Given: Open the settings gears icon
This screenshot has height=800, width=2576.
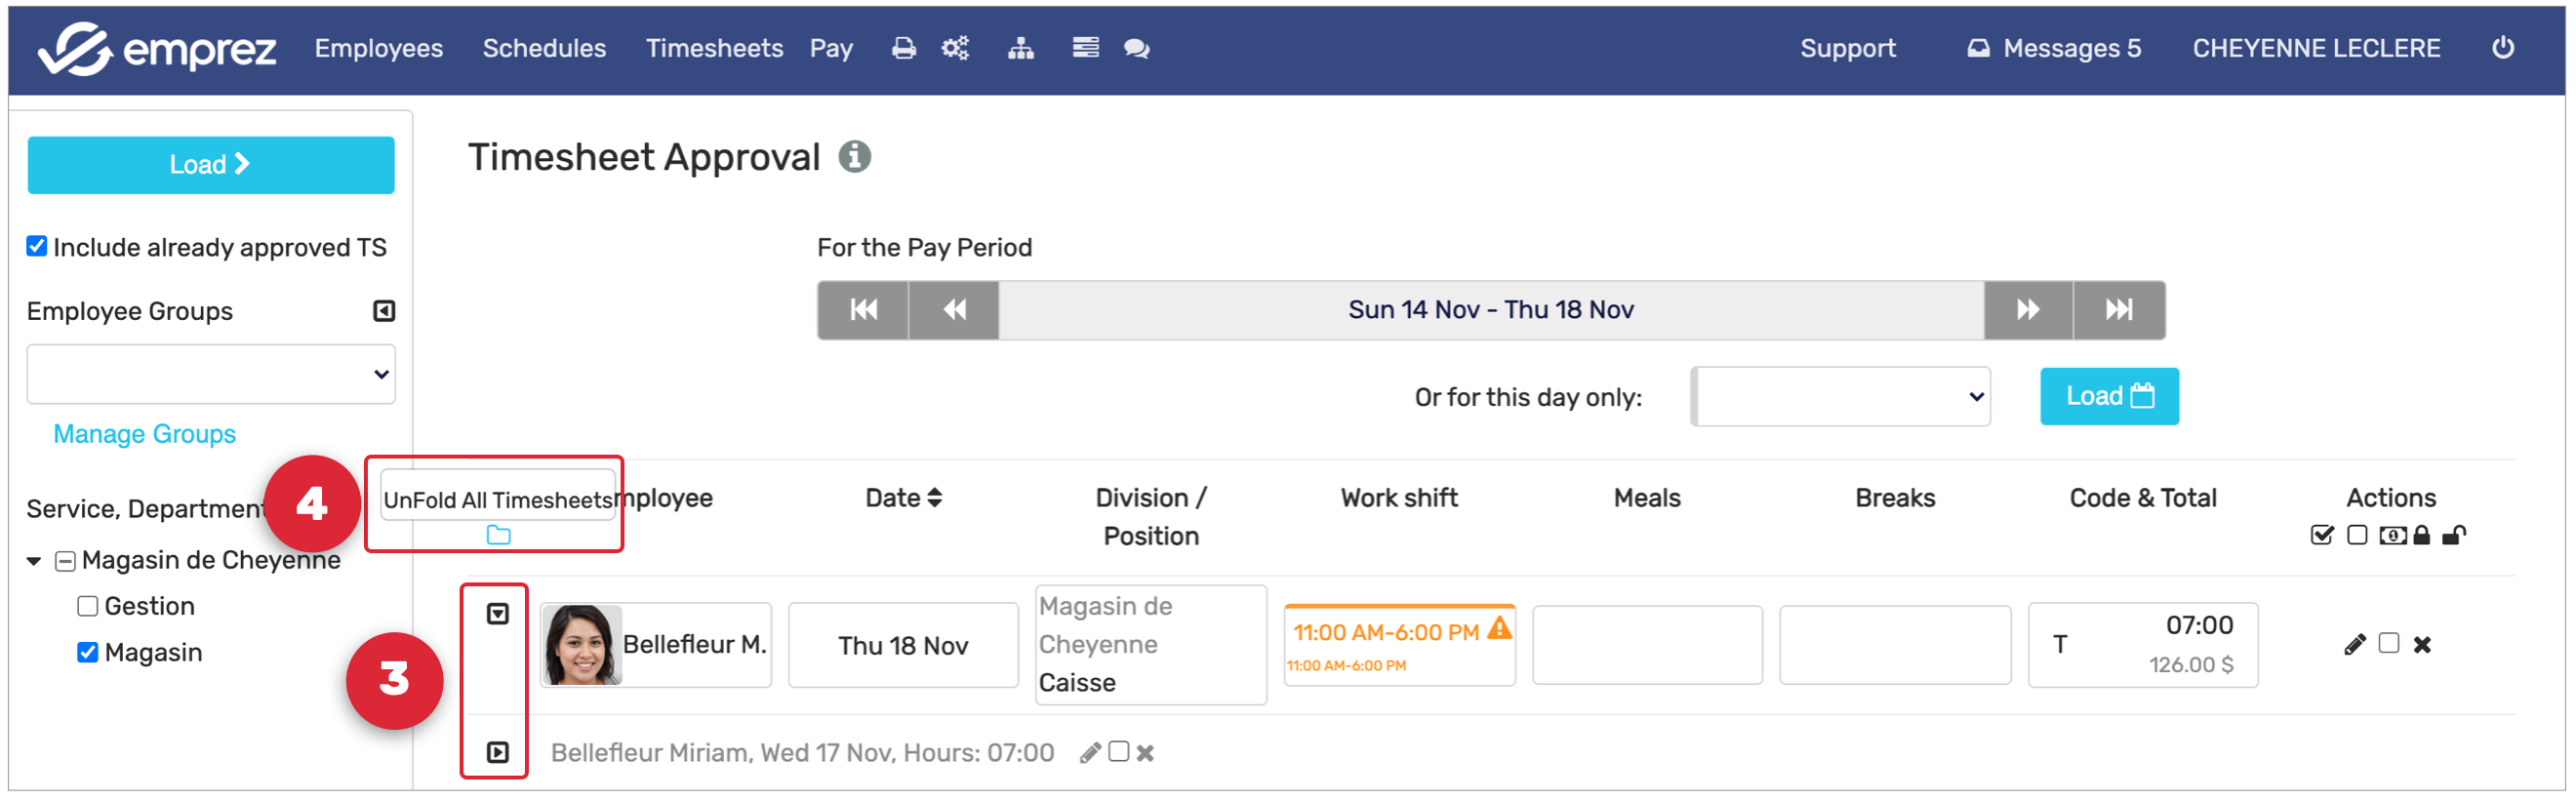Looking at the screenshot, I should pos(955,48).
